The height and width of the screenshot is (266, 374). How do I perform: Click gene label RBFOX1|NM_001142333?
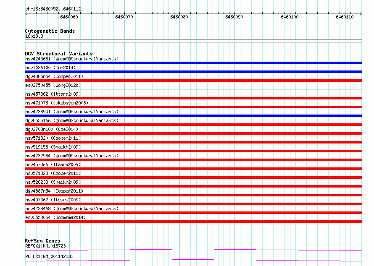49,256
